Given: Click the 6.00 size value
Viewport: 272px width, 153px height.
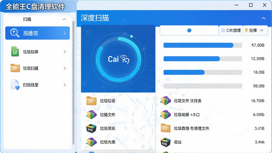Looking at the screenshot, I should pos(259,115).
